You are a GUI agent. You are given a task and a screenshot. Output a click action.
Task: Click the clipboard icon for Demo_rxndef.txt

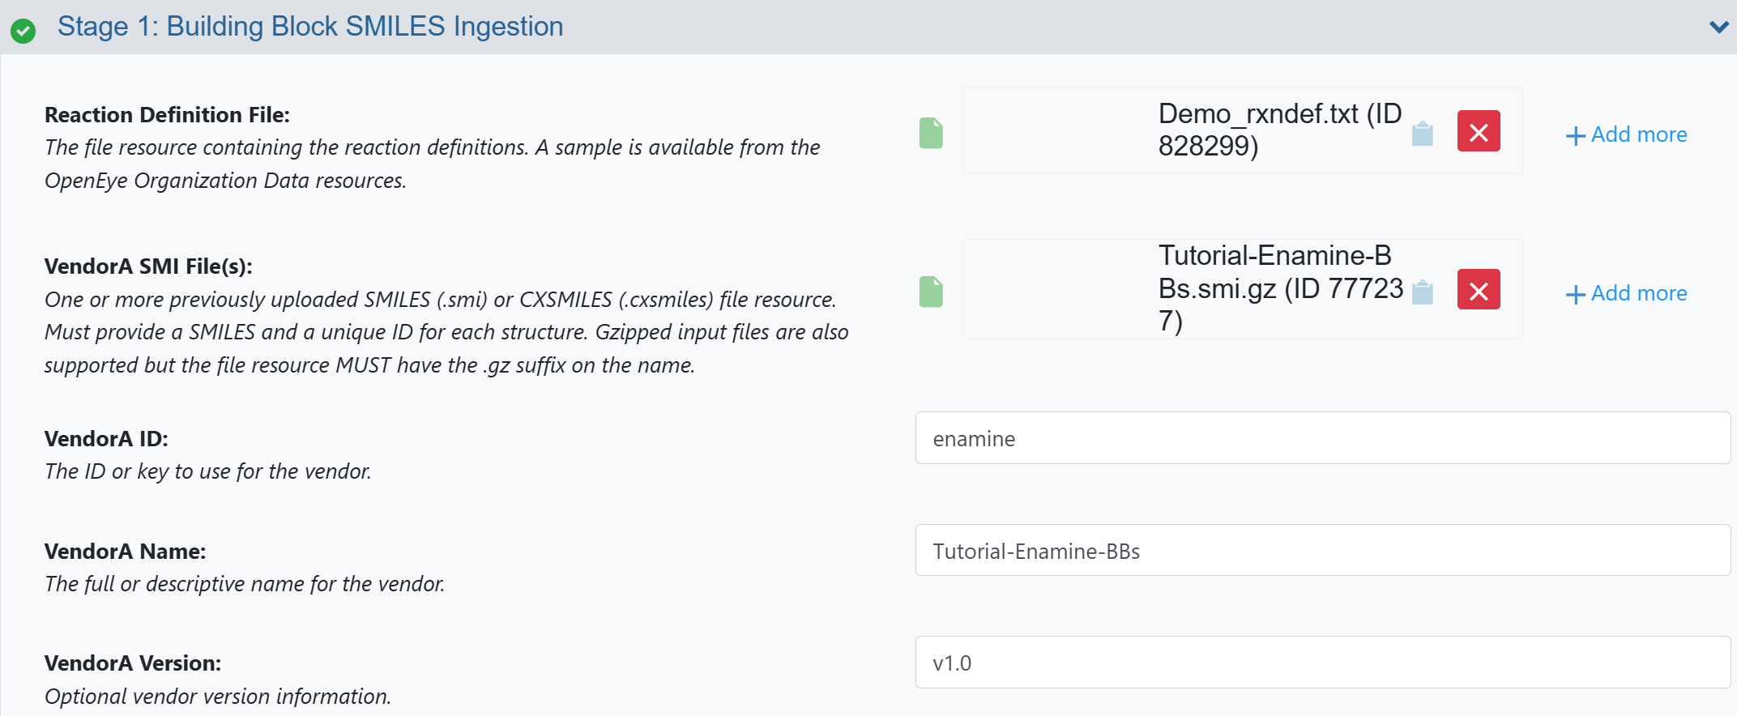click(x=1422, y=134)
